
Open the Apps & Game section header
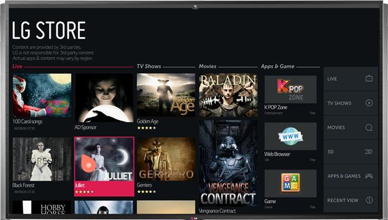tap(277, 66)
